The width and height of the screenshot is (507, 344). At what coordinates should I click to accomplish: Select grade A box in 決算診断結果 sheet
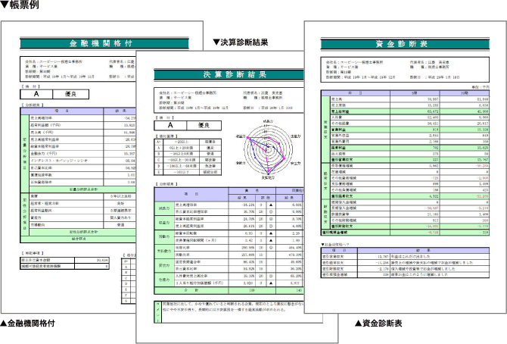[x=170, y=125]
